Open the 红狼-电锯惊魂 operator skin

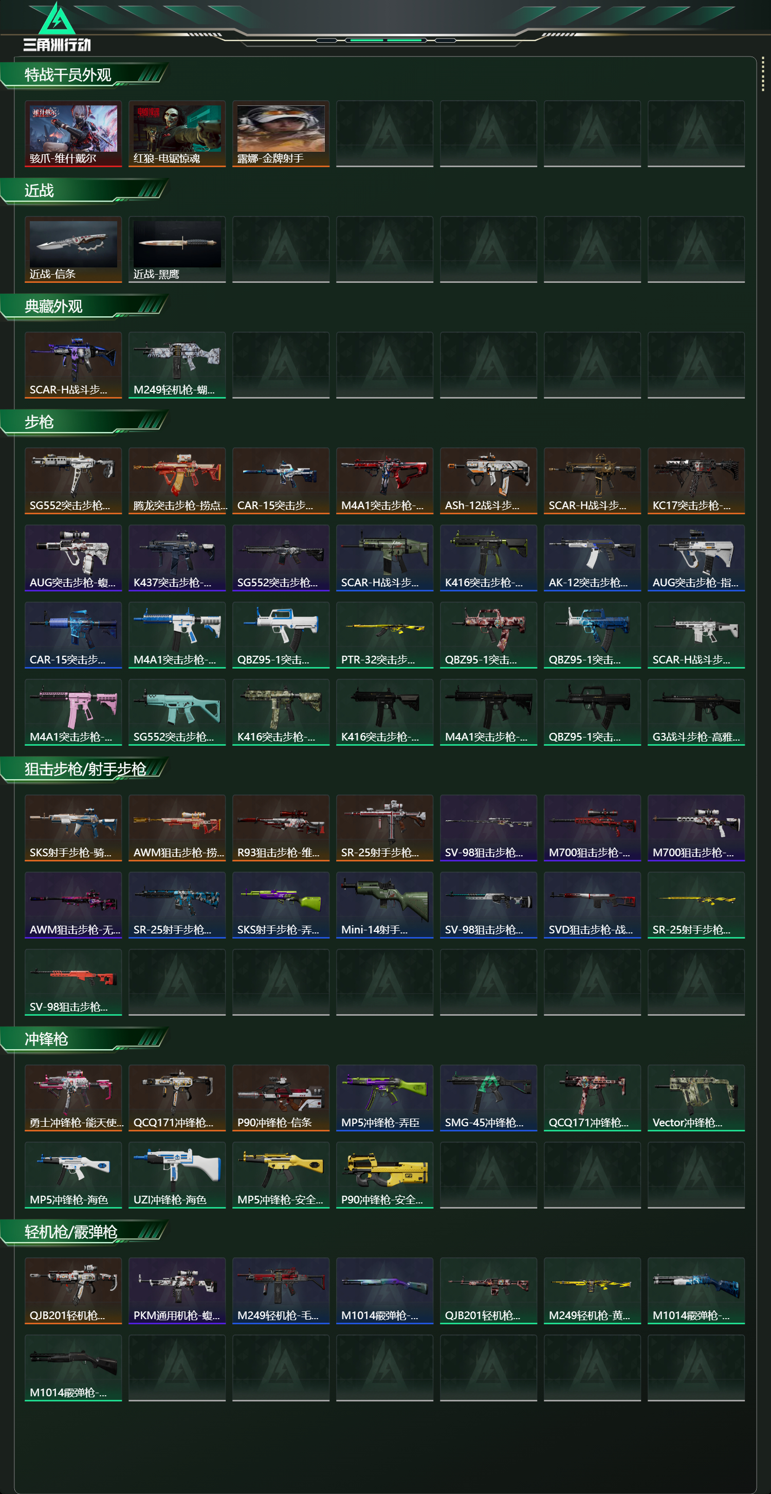point(177,134)
